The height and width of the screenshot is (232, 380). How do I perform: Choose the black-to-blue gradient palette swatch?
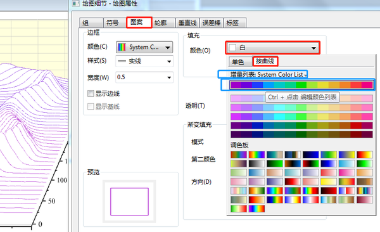pos(310,155)
